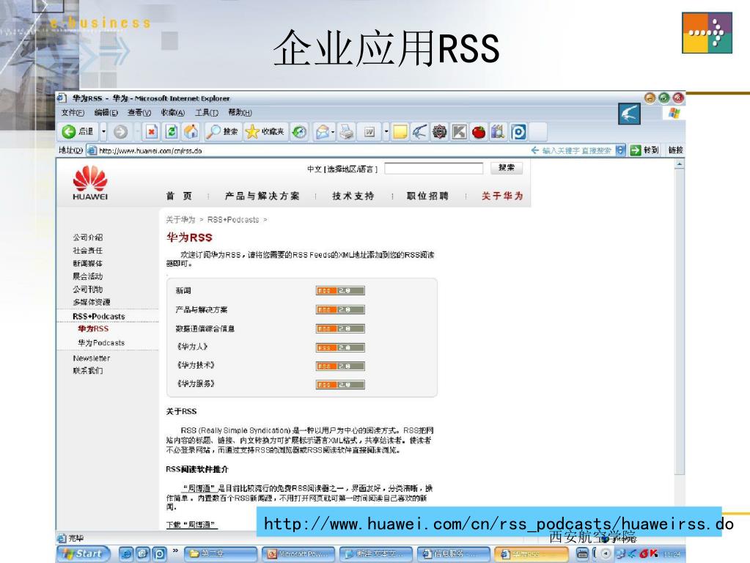Click the 搜索 button on Huawei page
This screenshot has width=750, height=563.
pos(507,168)
